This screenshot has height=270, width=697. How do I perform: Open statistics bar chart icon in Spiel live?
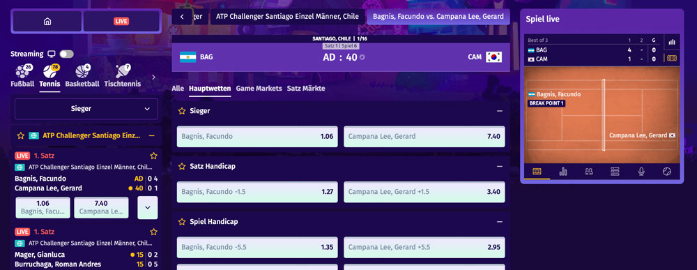(563, 171)
